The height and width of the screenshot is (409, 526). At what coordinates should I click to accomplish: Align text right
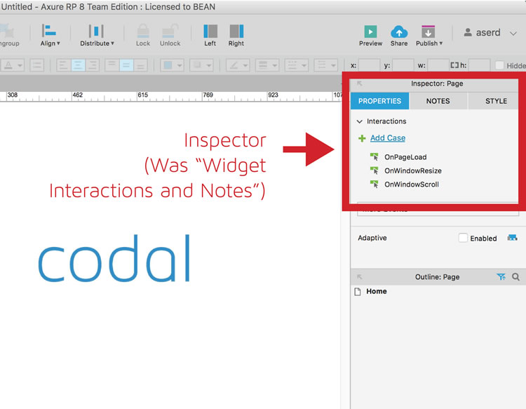pos(93,65)
